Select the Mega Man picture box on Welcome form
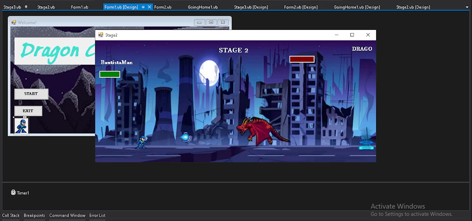 click(x=21, y=126)
